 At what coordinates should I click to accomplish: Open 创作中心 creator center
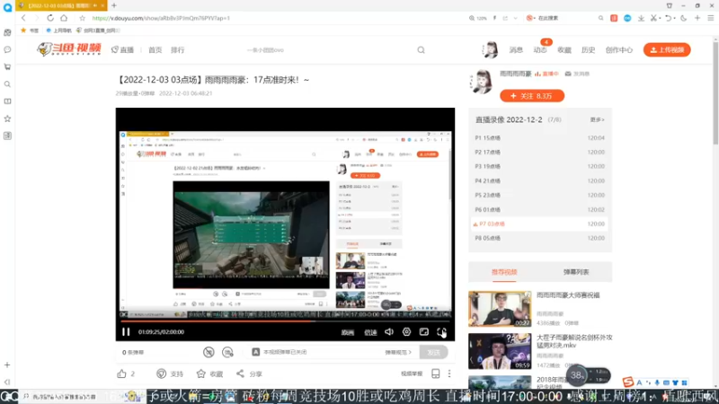pyautogui.click(x=619, y=50)
